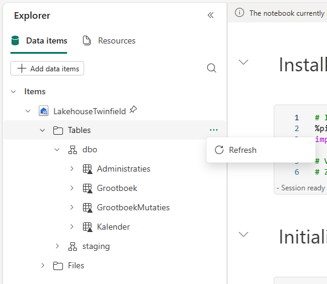Switch to the Resources tab
Viewport: 327px width, 284px height.
[x=109, y=40]
